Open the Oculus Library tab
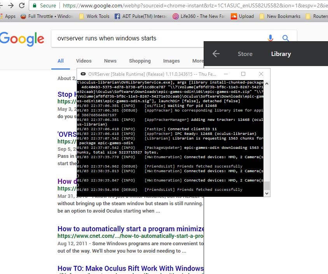This screenshot has width=328, height=274. click(281, 54)
